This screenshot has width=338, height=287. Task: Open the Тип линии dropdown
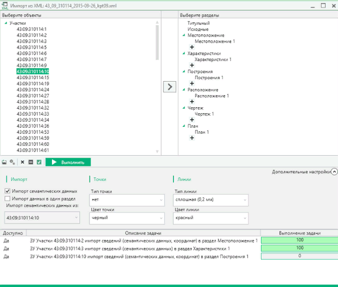(x=210, y=200)
